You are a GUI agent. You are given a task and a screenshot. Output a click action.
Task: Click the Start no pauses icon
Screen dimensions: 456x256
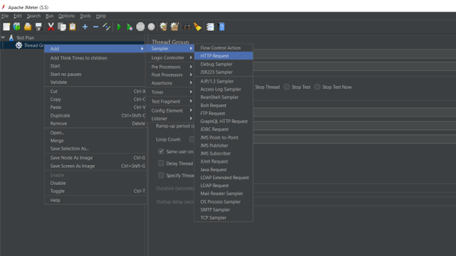[130, 27]
